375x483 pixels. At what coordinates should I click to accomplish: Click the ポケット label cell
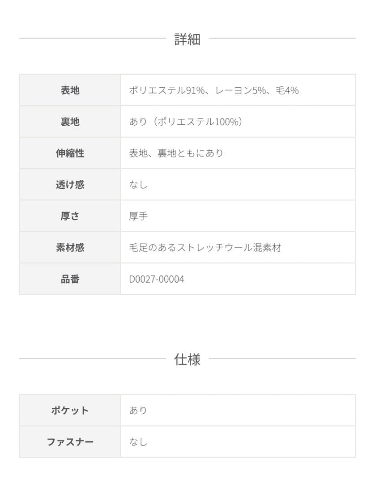coord(70,411)
